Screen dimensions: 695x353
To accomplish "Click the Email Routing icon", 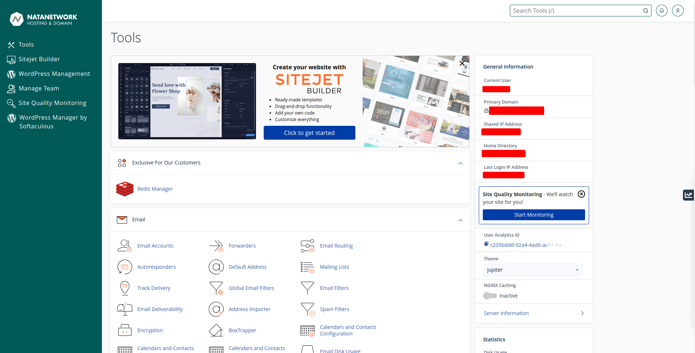I will tap(307, 246).
